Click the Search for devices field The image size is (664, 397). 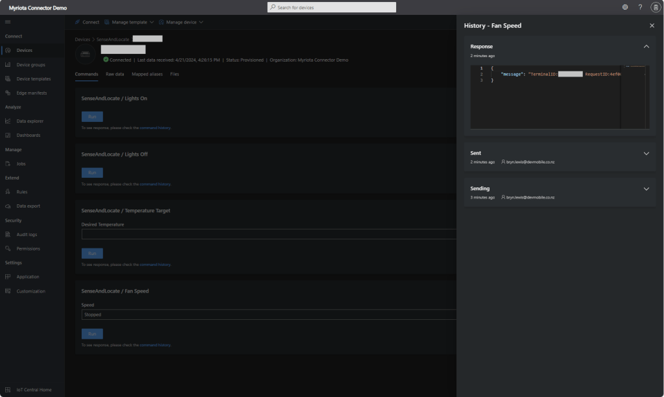[331, 7]
